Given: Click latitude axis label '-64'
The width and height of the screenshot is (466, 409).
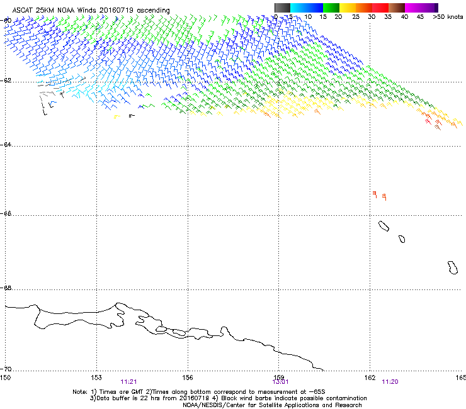Looking at the screenshot, I should coord(6,145).
